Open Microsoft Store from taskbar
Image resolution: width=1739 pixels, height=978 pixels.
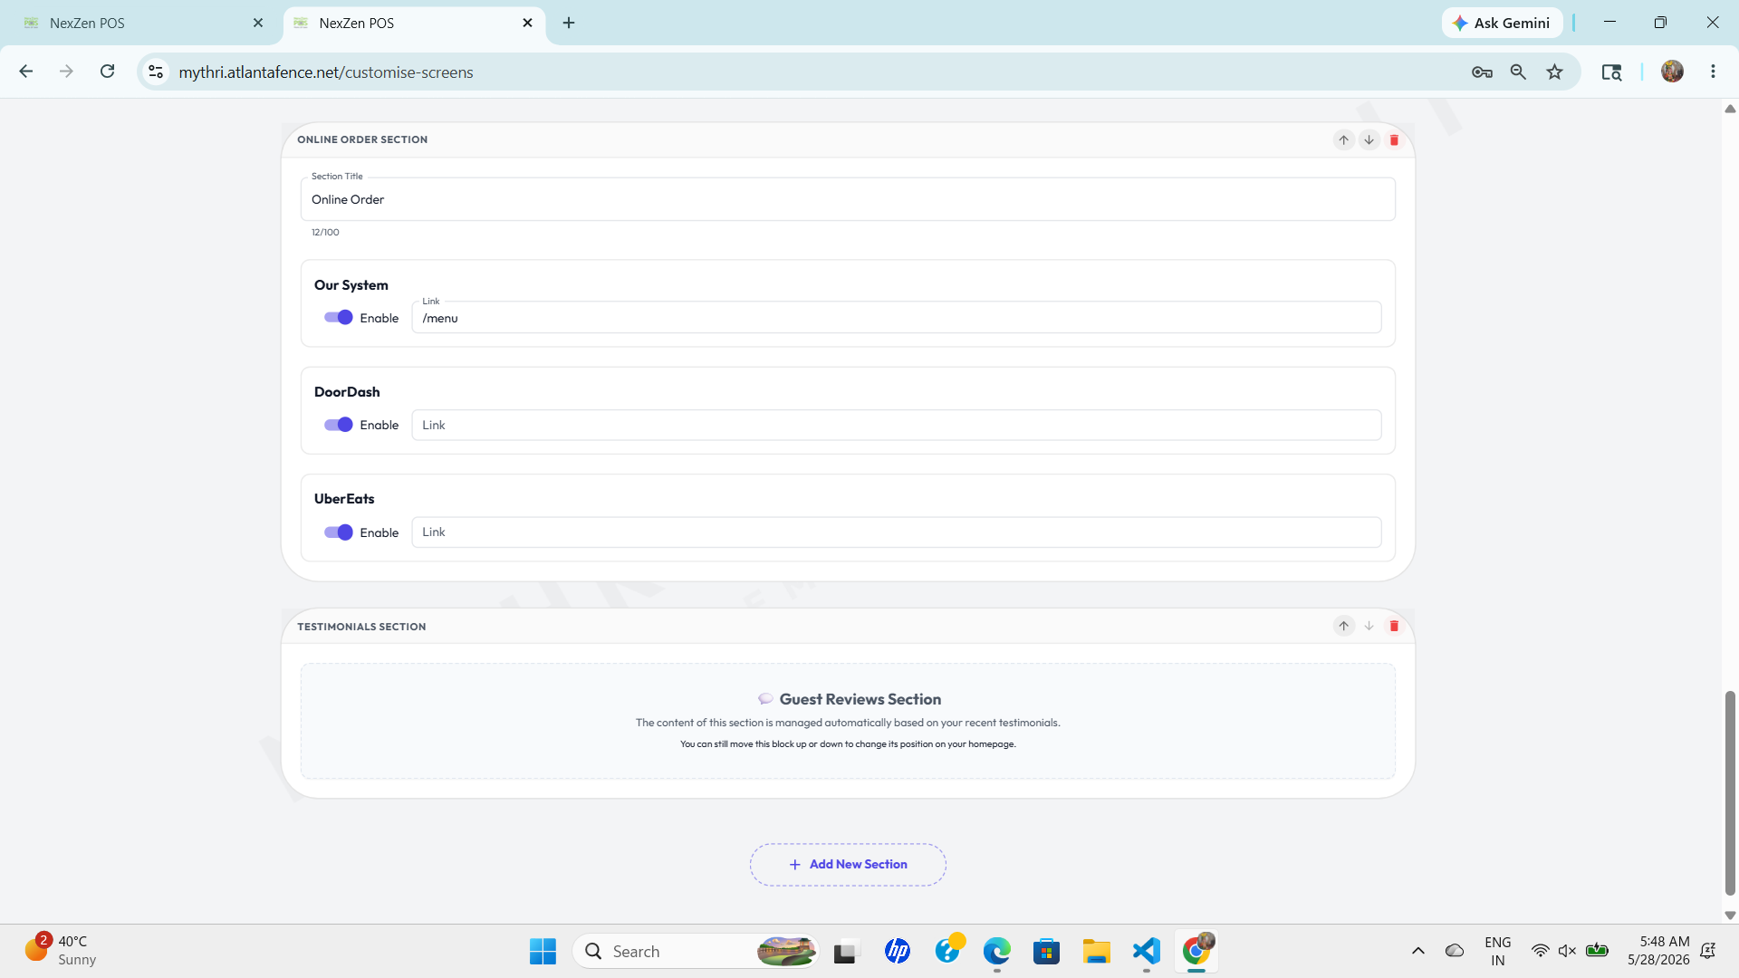coord(1046,951)
